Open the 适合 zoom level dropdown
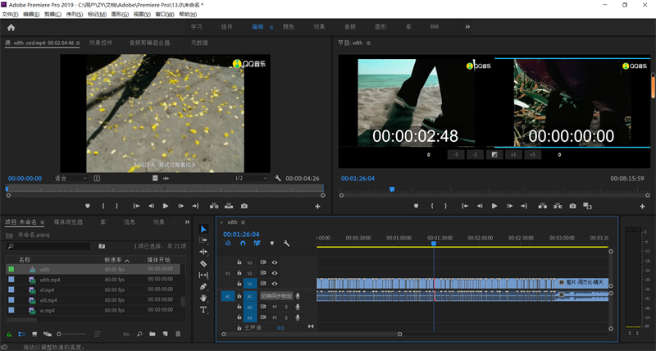Viewport: 656px width, 351px height. 71,178
